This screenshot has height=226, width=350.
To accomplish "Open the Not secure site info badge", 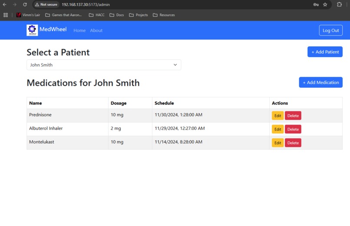I will (46, 4).
